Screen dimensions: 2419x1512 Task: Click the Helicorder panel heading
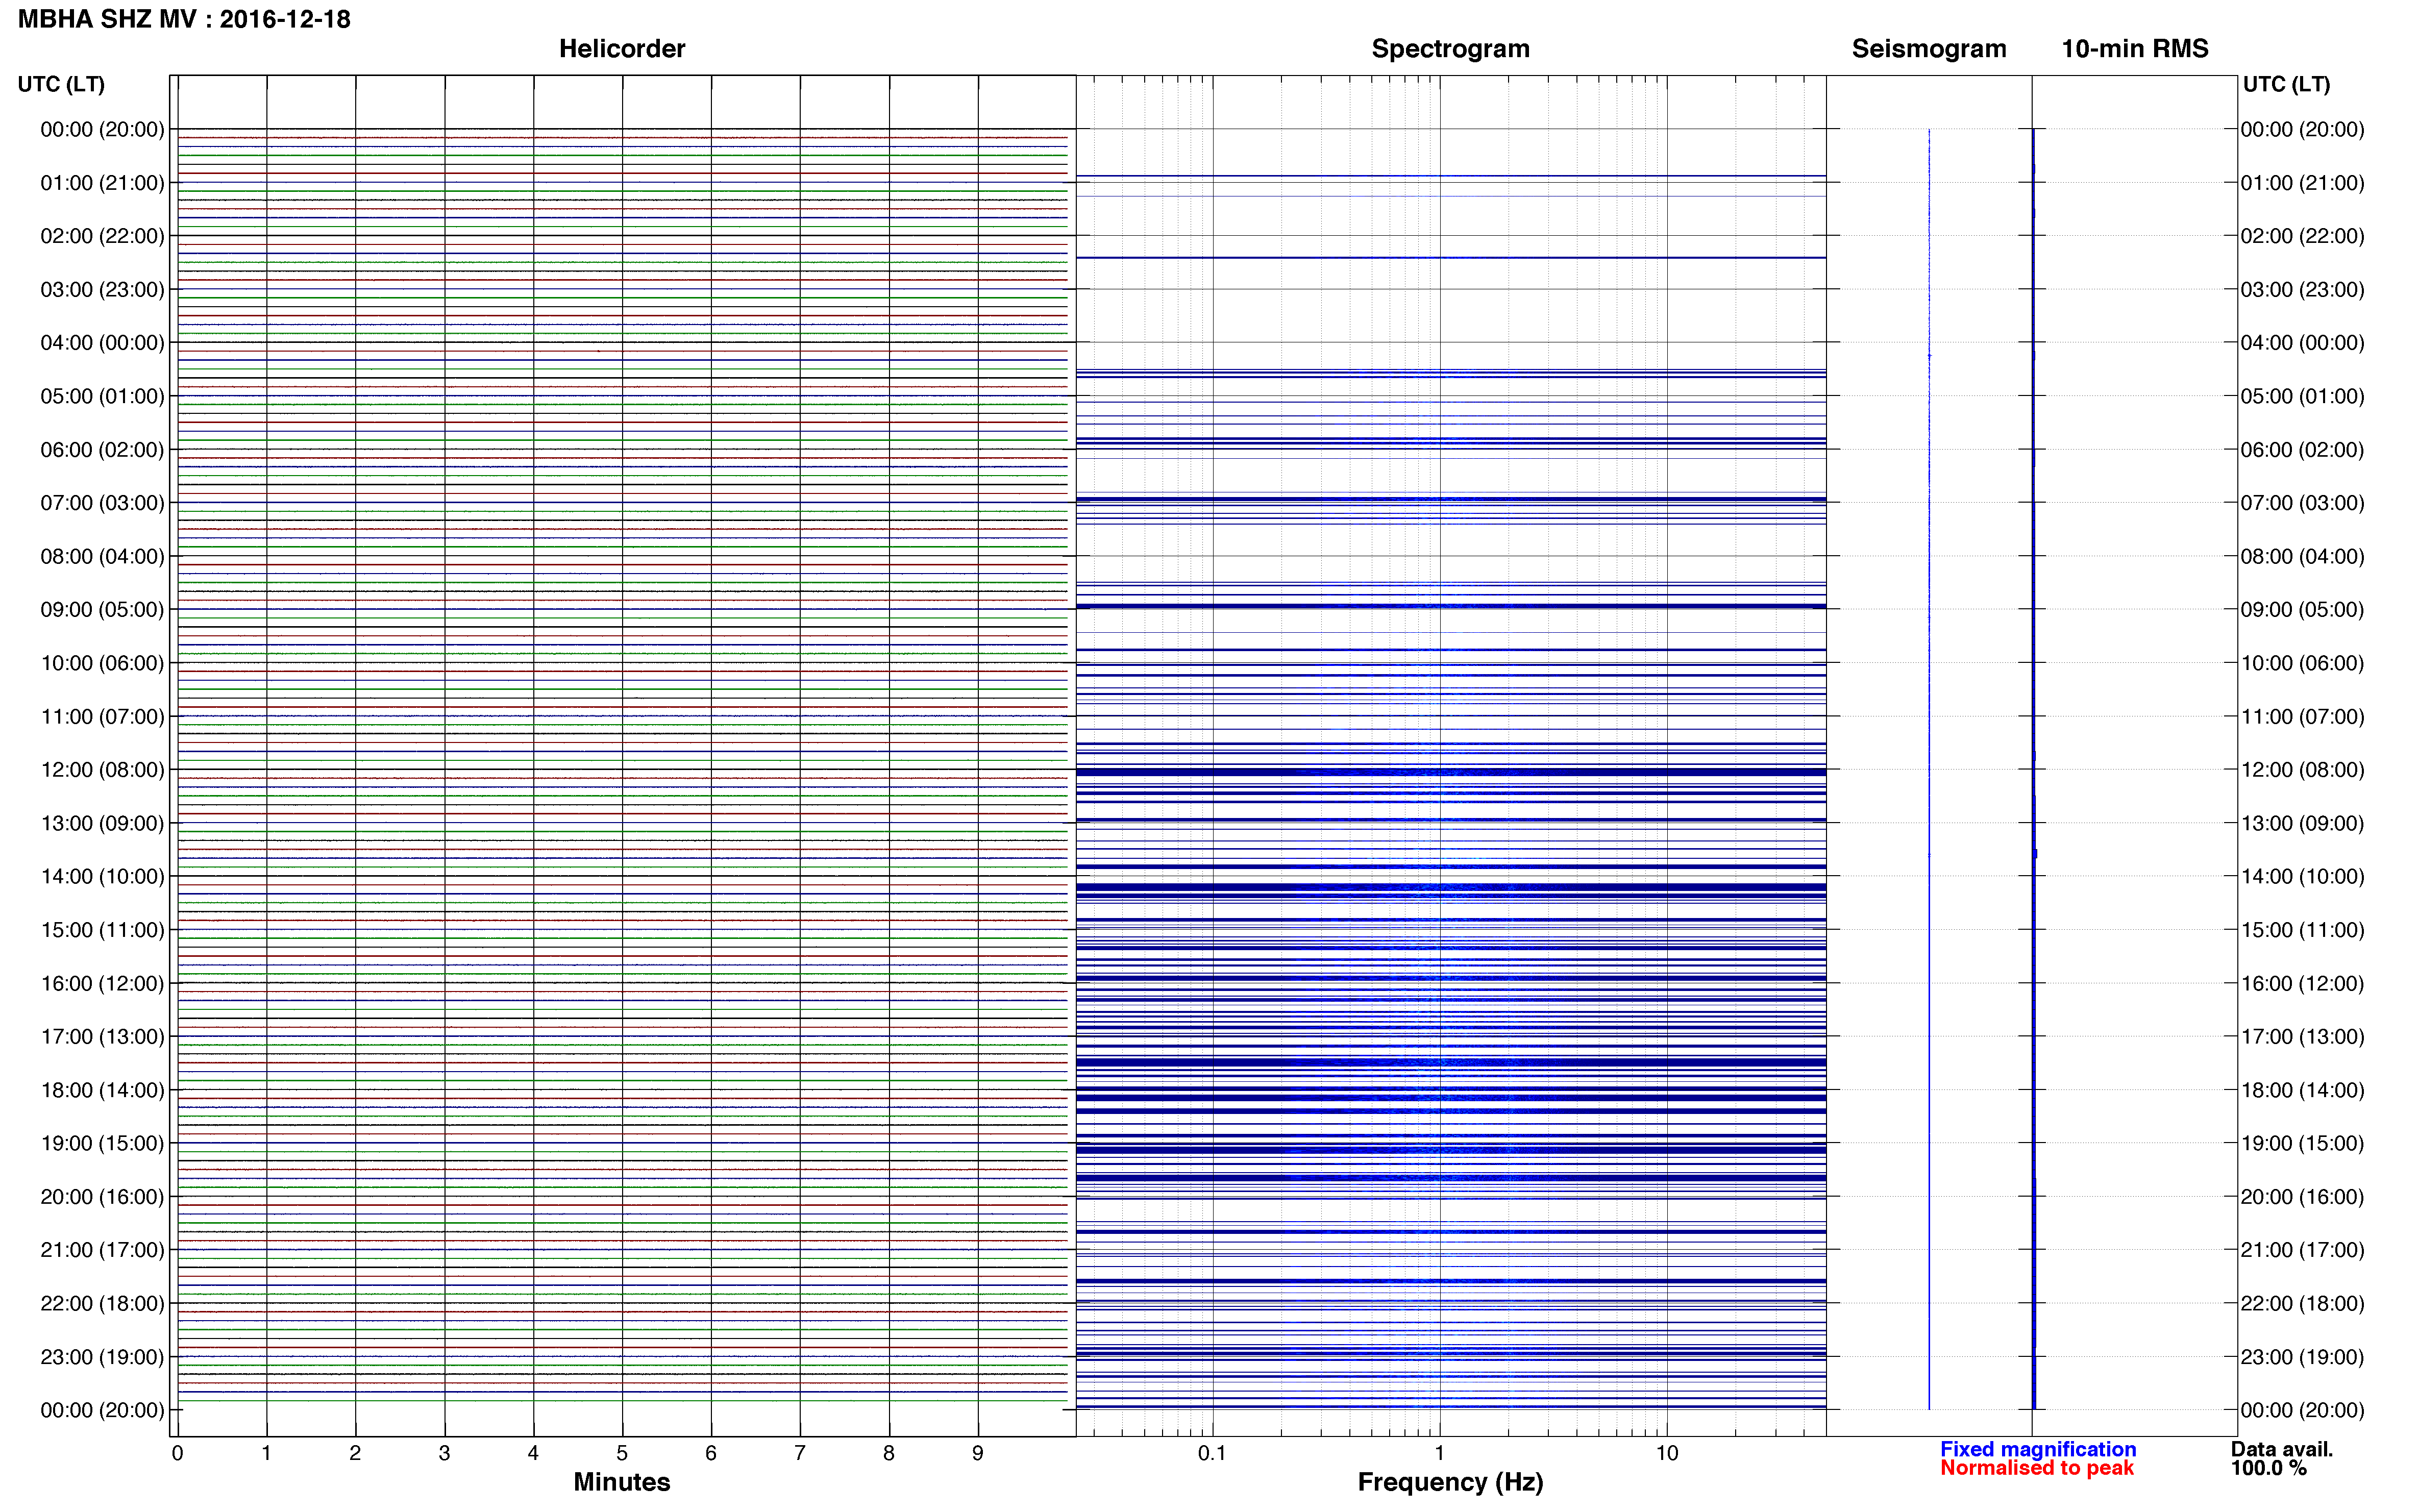(x=622, y=48)
